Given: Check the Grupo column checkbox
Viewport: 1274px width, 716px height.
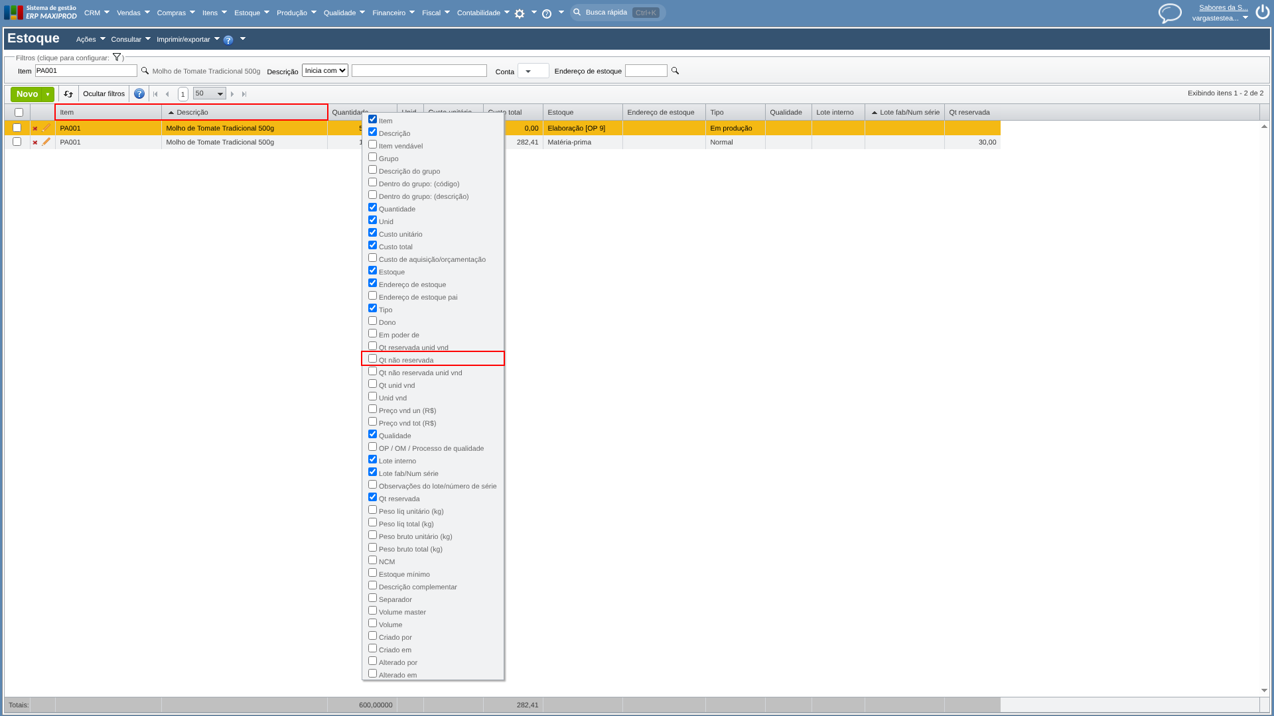Looking at the screenshot, I should click(x=372, y=157).
